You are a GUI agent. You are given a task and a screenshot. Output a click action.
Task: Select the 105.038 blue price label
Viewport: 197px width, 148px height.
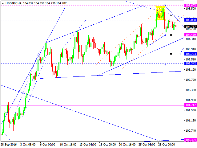[191, 20]
